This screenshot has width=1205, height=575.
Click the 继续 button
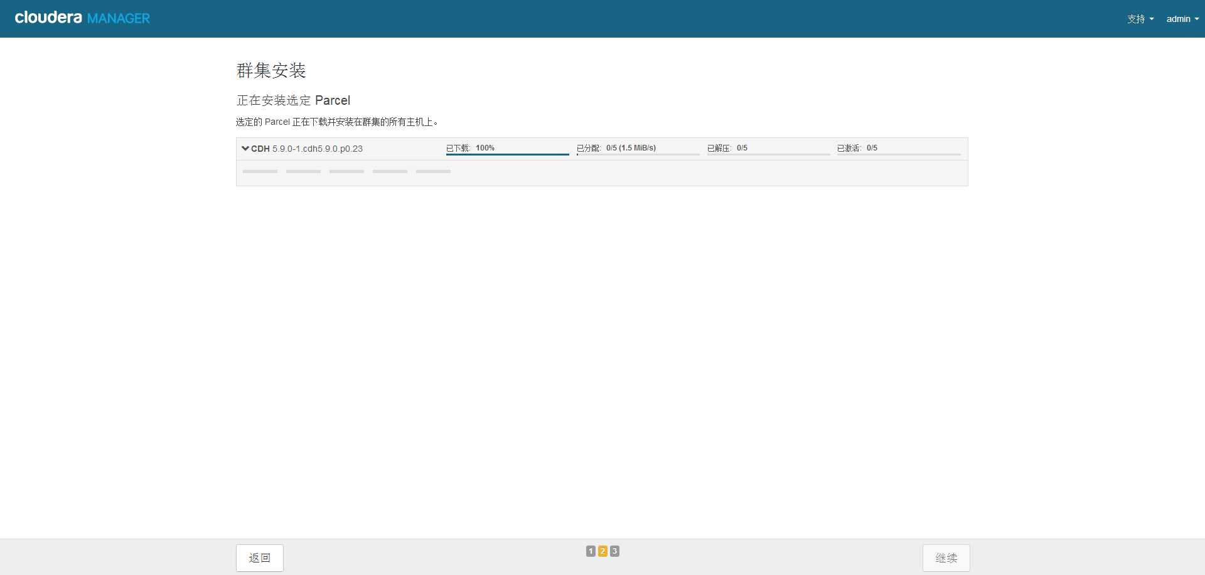pos(946,558)
